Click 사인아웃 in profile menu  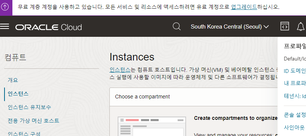294,128
